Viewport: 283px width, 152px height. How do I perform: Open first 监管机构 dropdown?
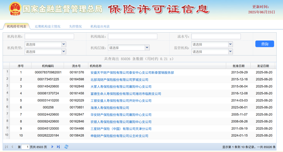point(230,44)
